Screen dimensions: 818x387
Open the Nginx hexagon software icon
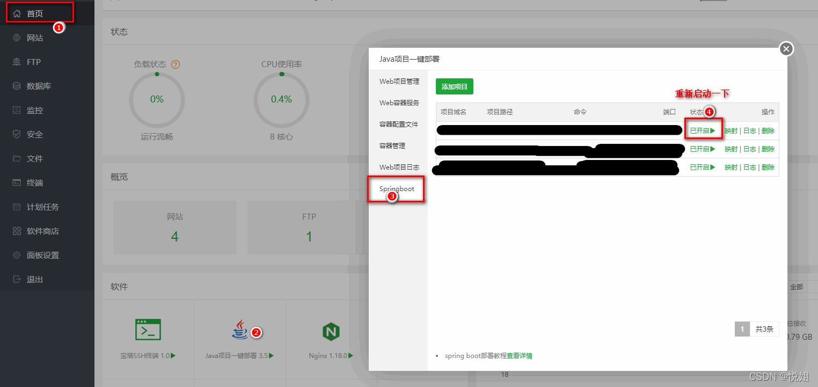tap(331, 331)
